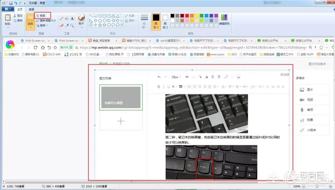The height and width of the screenshot is (190, 335).
Task: Switch to the View (查看) tab
Action: [32, 10]
